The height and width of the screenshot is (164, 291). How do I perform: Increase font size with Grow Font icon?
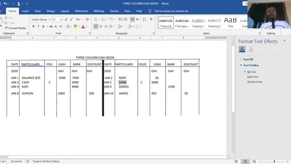point(66,19)
